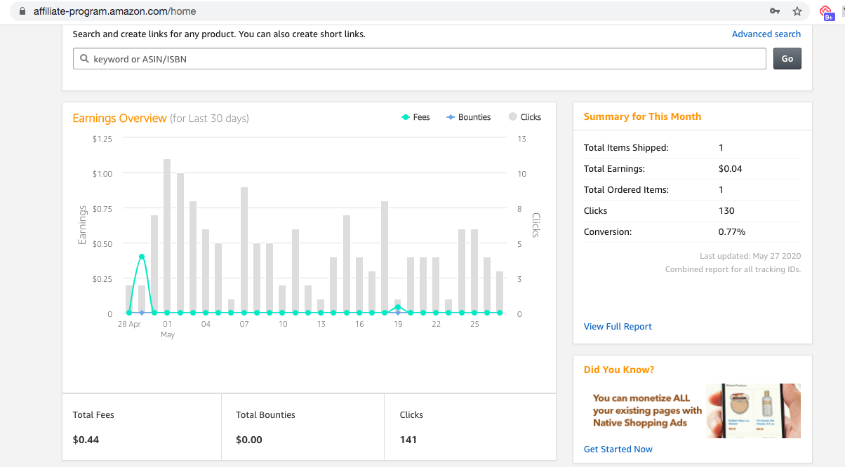The image size is (845, 467).
Task: Click the small Fees bump point at 19
Action: (x=398, y=307)
